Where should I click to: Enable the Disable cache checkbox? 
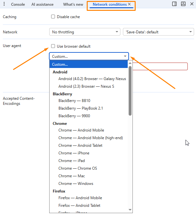pyautogui.click(x=53, y=17)
